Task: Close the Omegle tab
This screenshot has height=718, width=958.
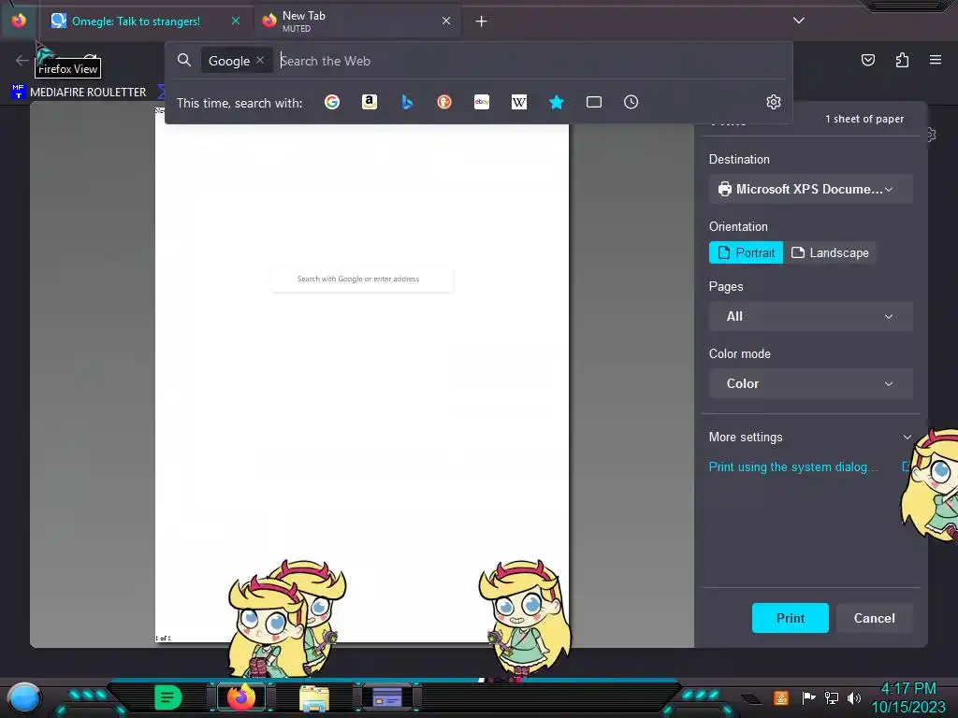Action: pyautogui.click(x=235, y=21)
